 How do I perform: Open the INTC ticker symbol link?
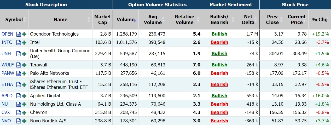click(x=7, y=42)
